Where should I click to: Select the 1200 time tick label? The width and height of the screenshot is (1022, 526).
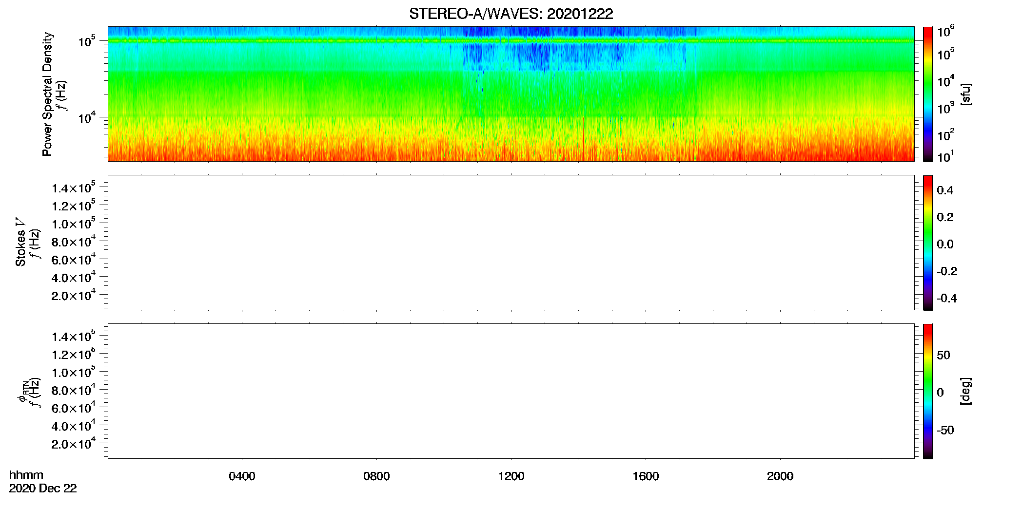coord(511,476)
